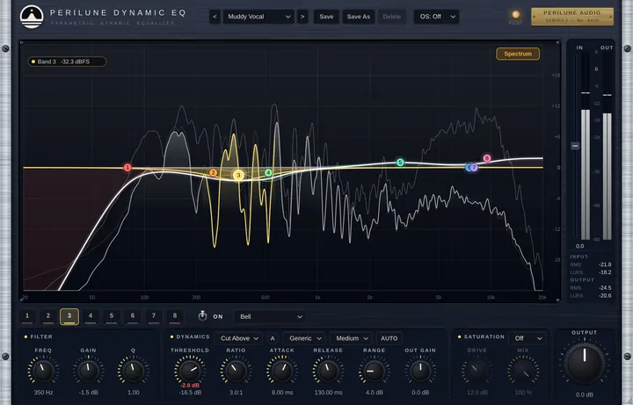Click the Perilune moon logo
The width and height of the screenshot is (633, 405).
[32, 17]
